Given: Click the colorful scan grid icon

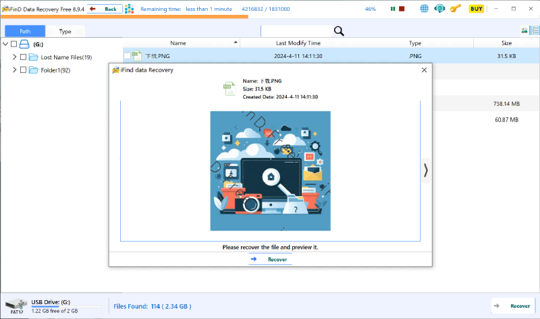Looking at the screenshot, I should pyautogui.click(x=129, y=9).
